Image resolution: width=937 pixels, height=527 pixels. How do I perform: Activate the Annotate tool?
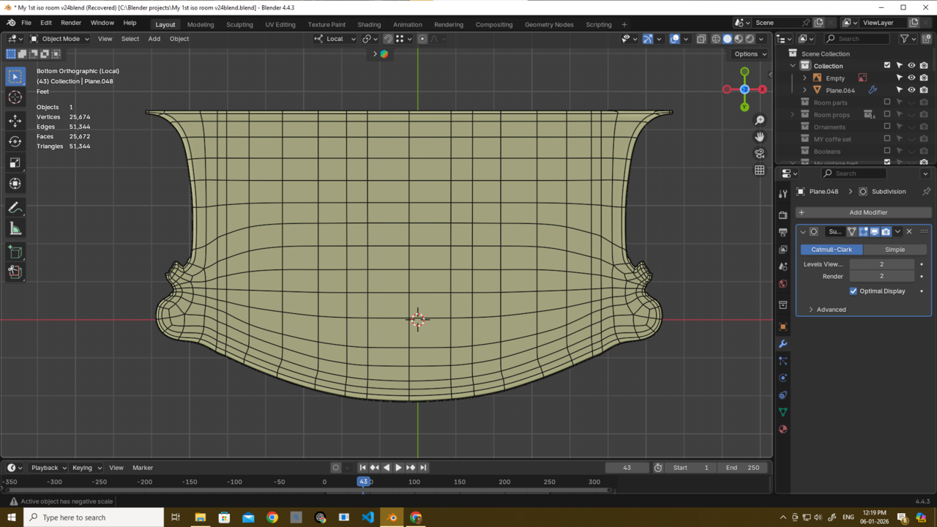coord(15,208)
